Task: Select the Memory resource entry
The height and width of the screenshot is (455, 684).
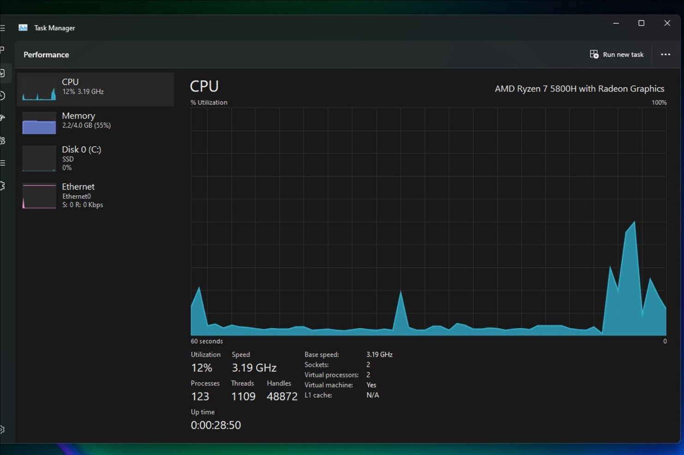Action: pyautogui.click(x=96, y=123)
